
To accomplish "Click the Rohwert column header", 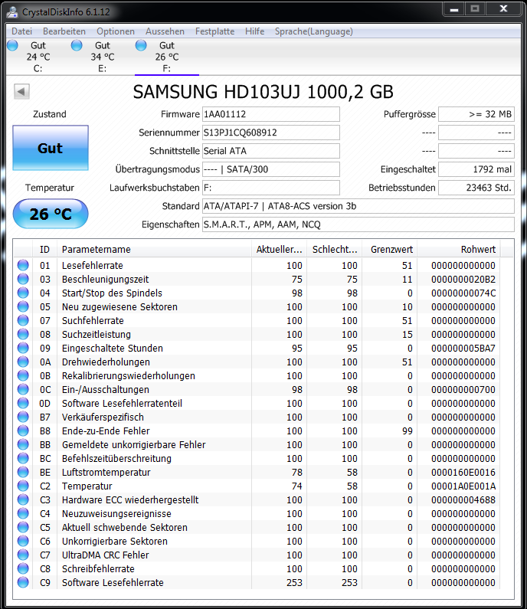I will pyautogui.click(x=459, y=250).
